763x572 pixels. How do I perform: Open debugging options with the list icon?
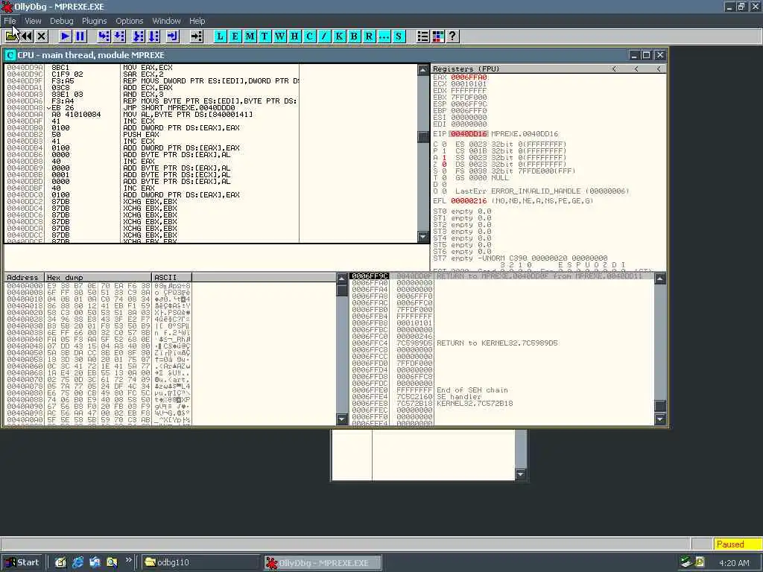(423, 36)
